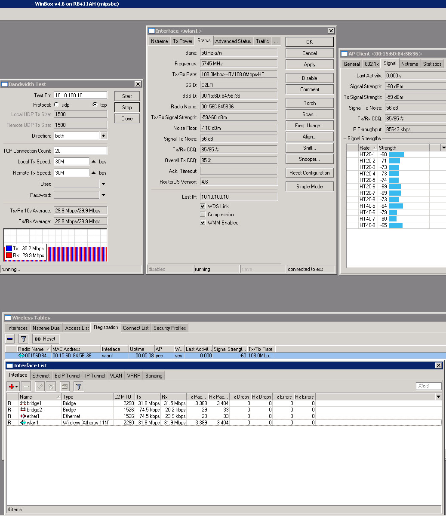Click the filter funnel icon in Interface List
Viewport: 446px width, 516px height.
pyautogui.click(x=79, y=387)
